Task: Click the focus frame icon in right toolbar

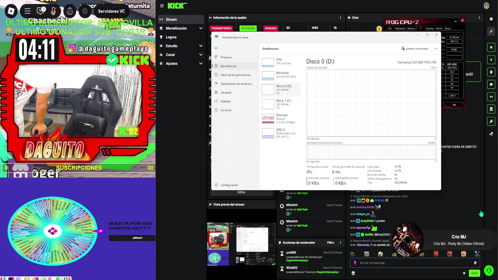Action: tap(491, 47)
